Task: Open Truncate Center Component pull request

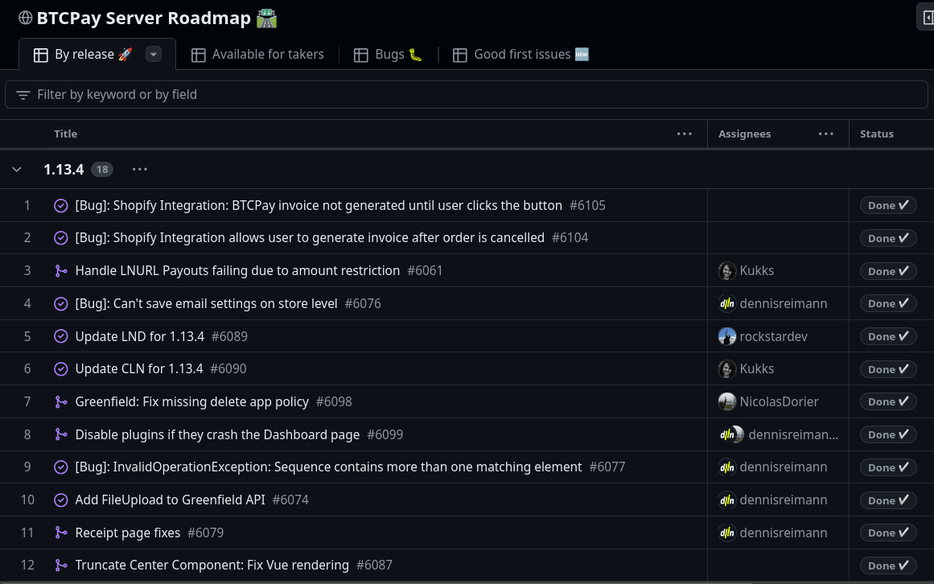Action: [212, 565]
